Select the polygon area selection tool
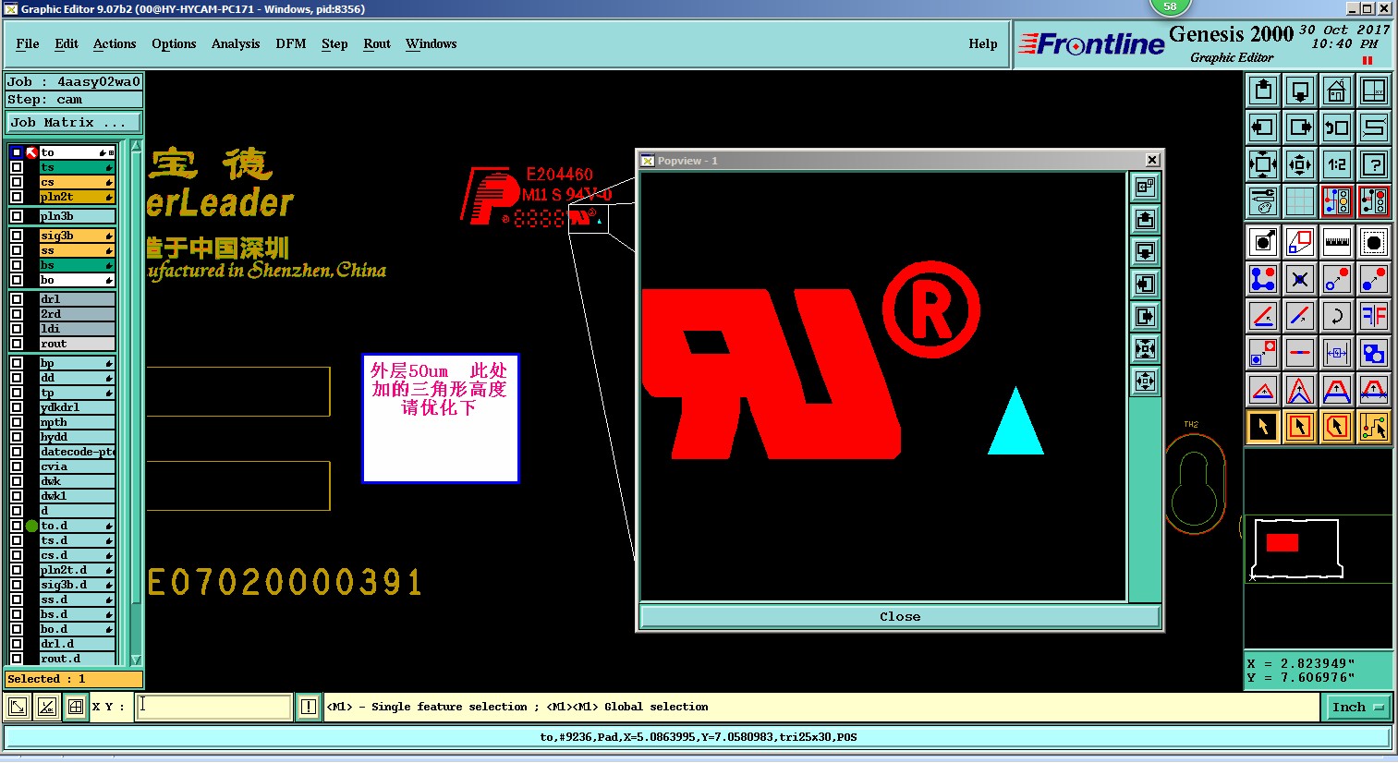This screenshot has width=1398, height=763. coord(1337,427)
